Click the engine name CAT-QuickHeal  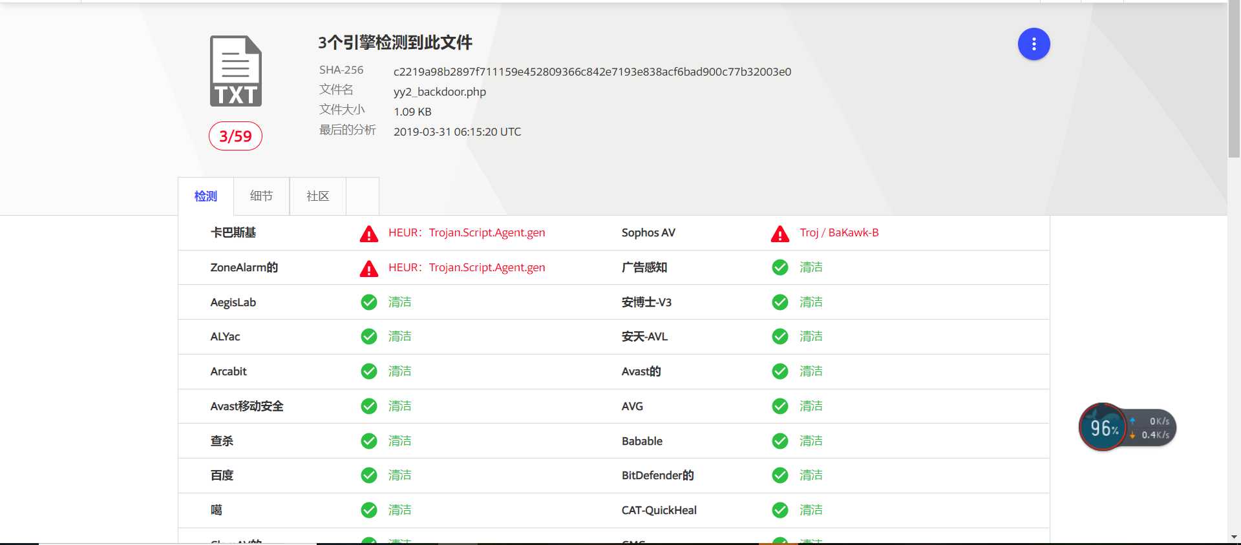[659, 510]
